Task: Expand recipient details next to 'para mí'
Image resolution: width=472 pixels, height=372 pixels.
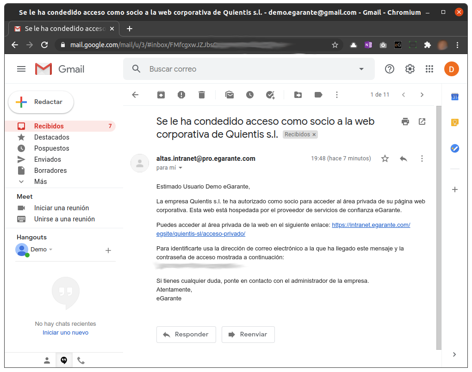Action: [x=180, y=168]
